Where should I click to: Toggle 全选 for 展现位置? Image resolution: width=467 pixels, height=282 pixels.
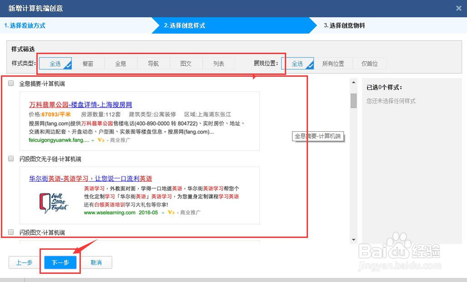299,63
